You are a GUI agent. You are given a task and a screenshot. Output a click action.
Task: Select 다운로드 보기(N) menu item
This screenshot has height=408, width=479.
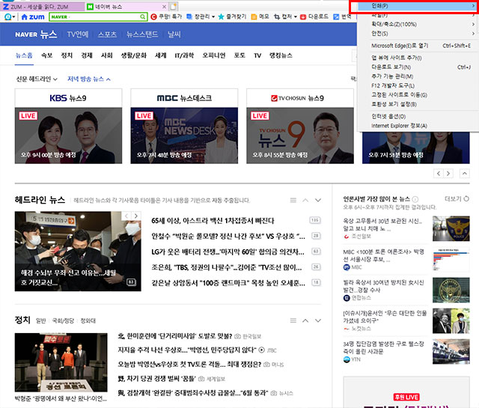click(417, 67)
